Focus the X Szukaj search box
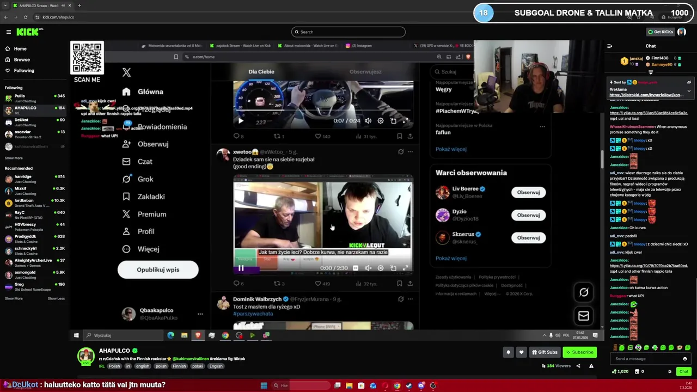The image size is (697, 392). click(452, 71)
